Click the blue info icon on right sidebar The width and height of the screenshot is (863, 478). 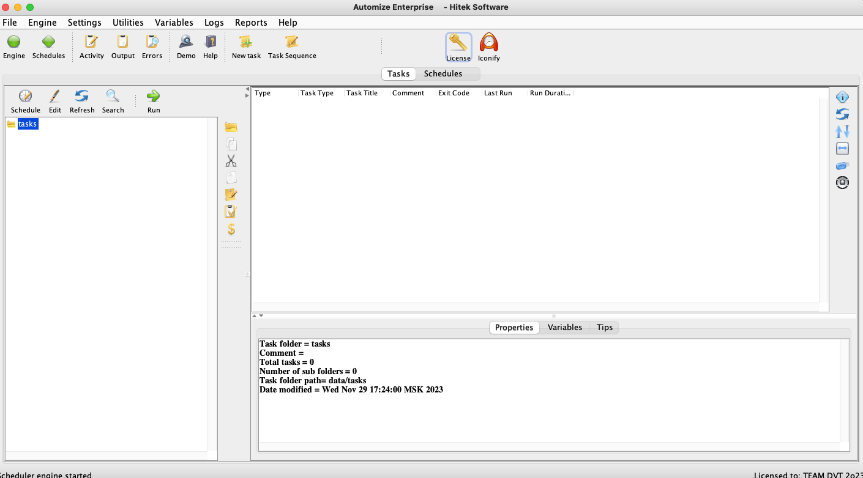pos(842,97)
